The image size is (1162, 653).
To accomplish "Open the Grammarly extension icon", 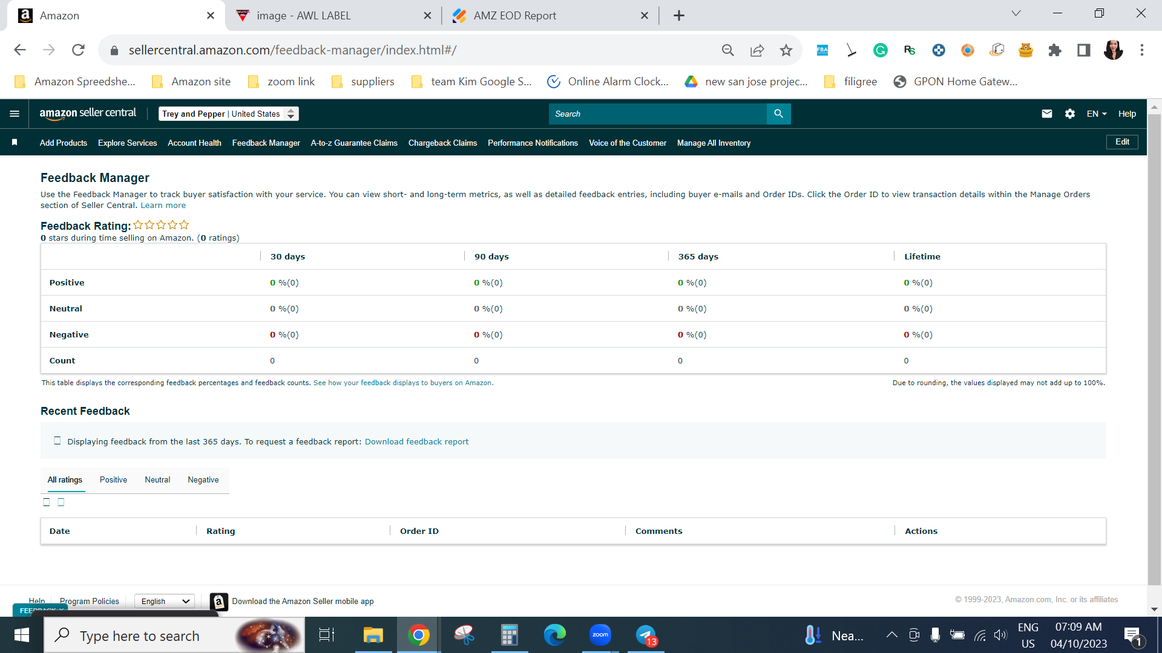I will pos(880,50).
